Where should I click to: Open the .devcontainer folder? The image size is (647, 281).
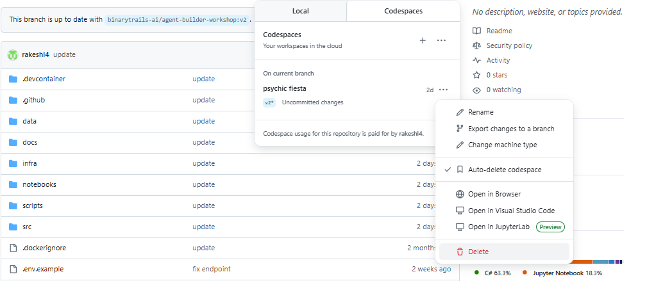(44, 79)
